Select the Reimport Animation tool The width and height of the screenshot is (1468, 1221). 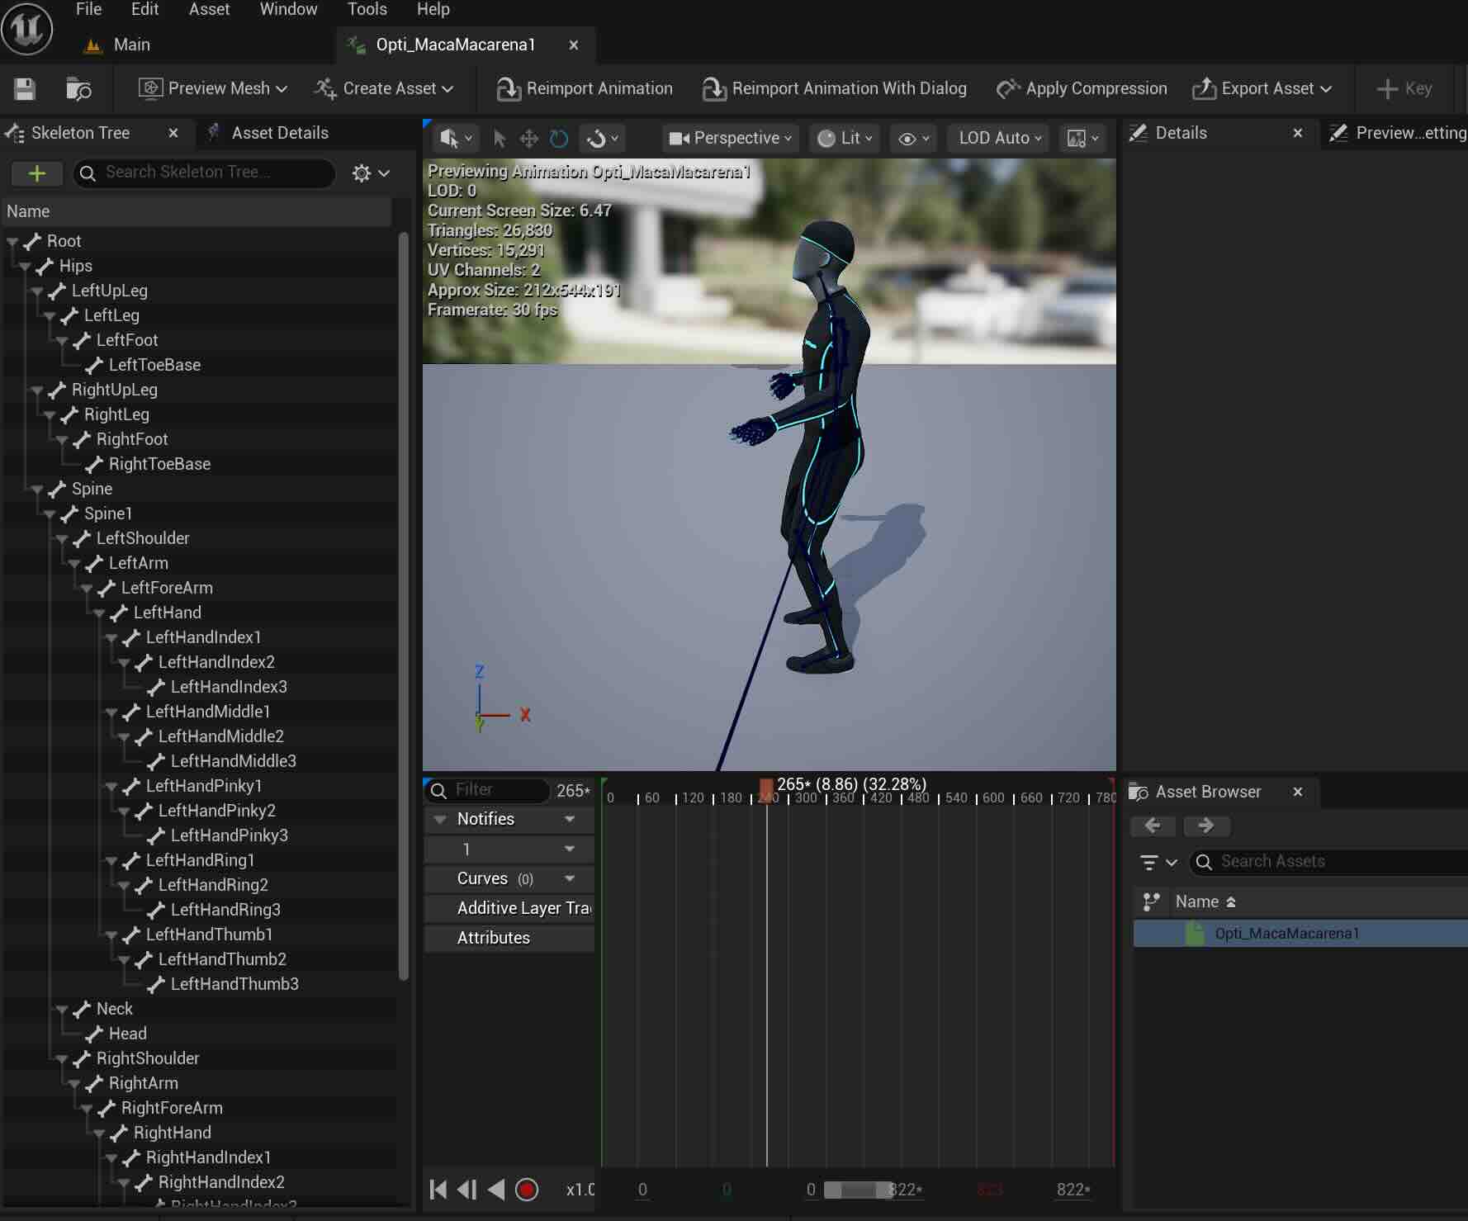585,88
